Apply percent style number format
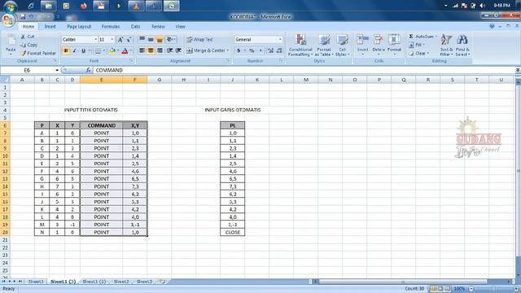Viewport: 521px width, 293px height. coord(252,50)
